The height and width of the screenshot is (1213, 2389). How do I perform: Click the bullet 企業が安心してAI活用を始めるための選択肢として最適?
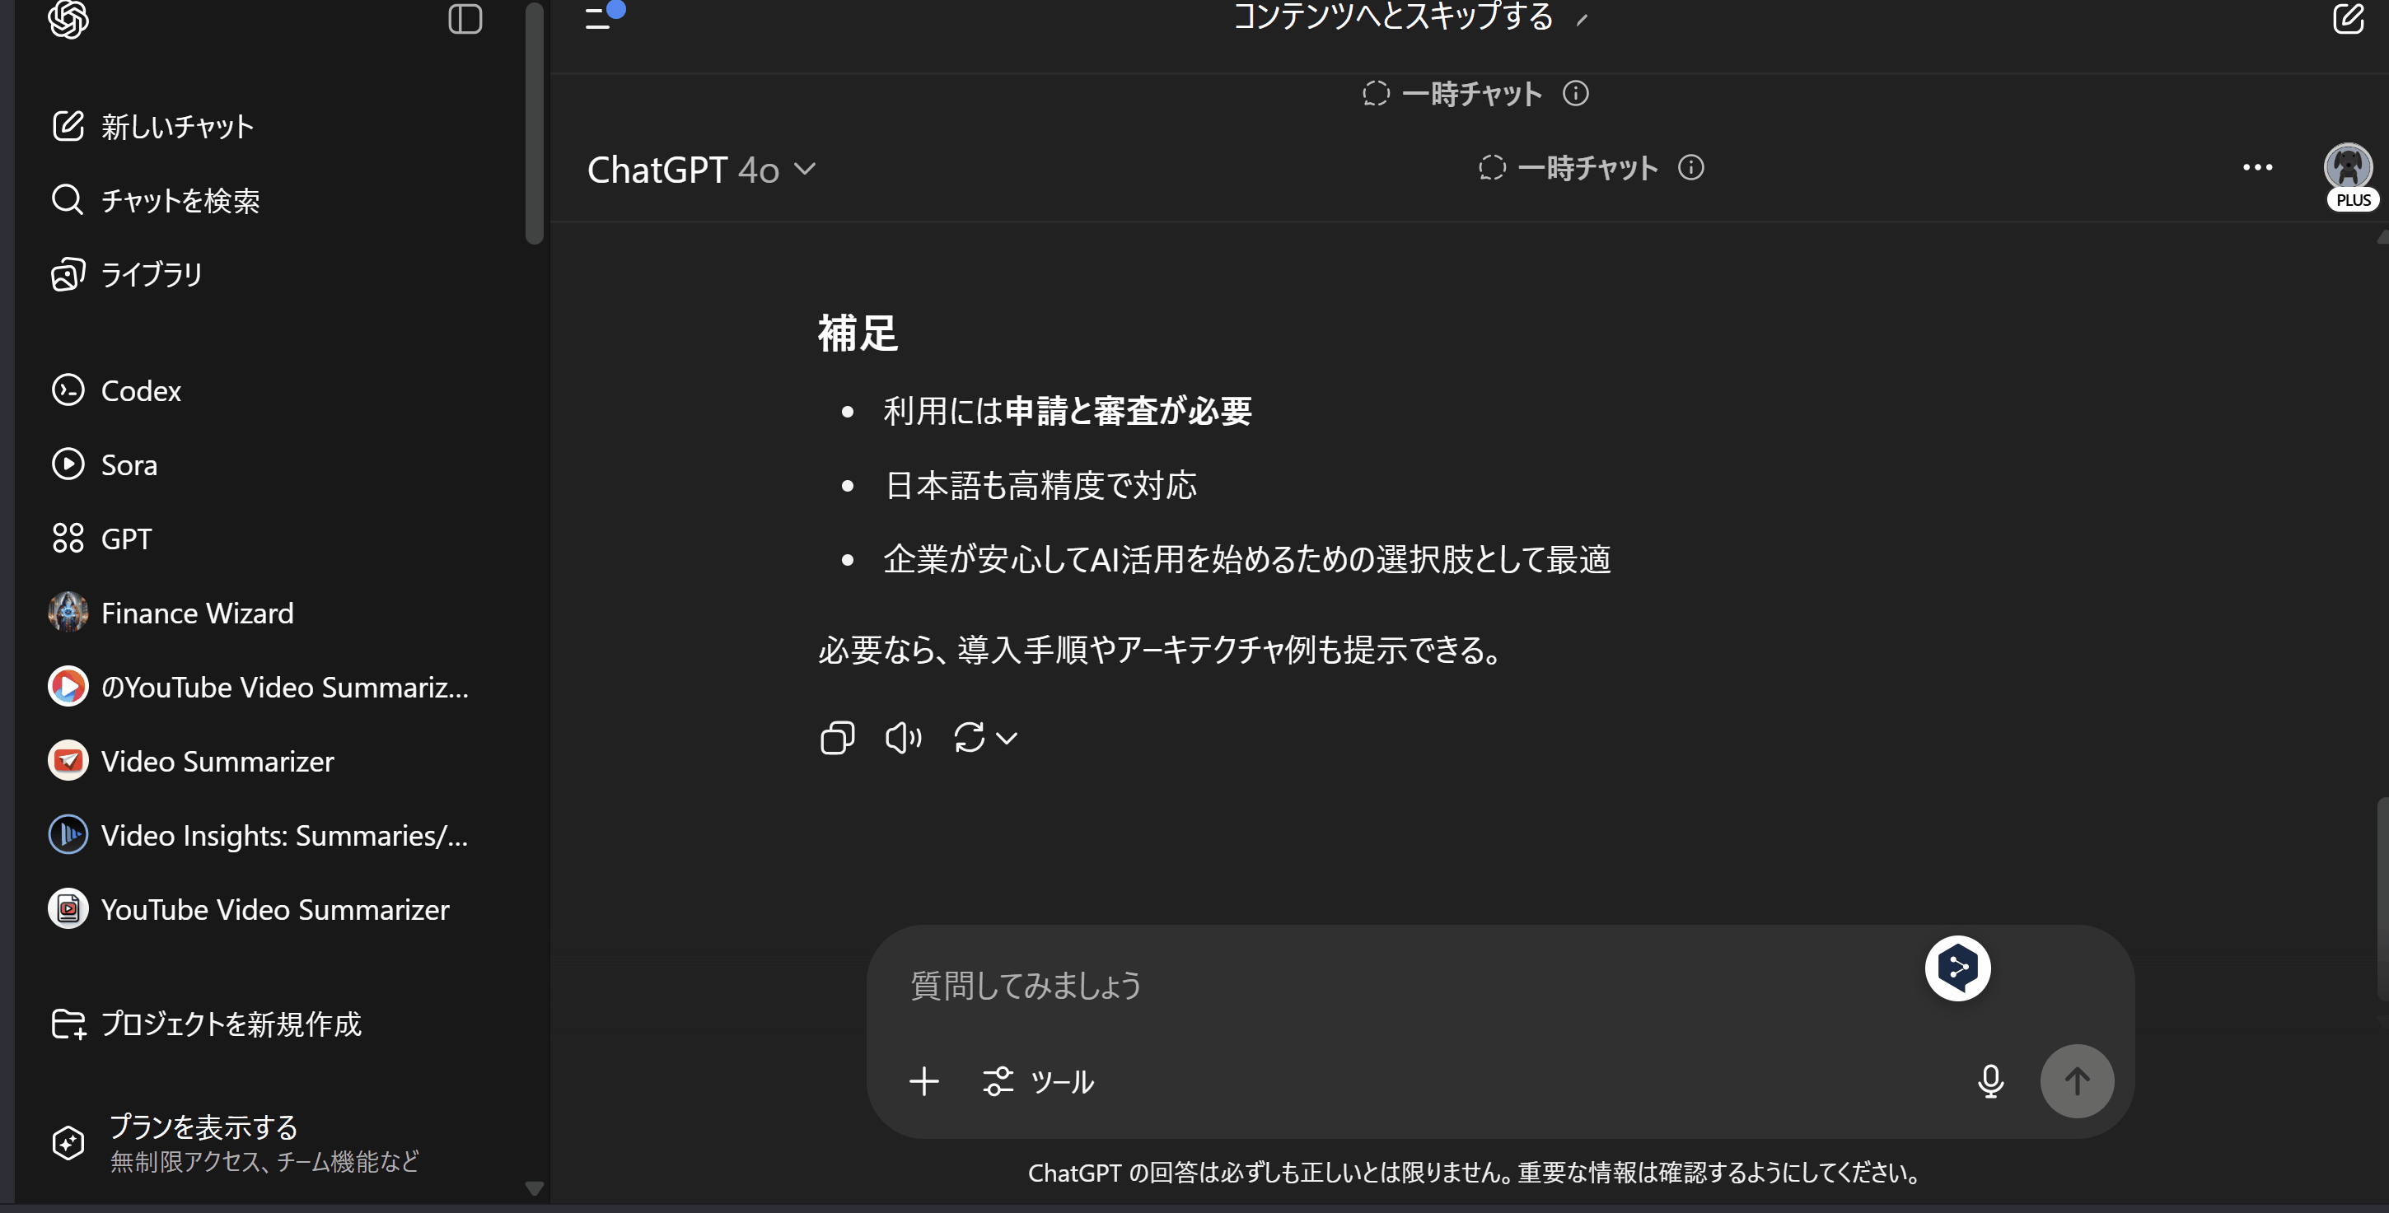point(1247,559)
